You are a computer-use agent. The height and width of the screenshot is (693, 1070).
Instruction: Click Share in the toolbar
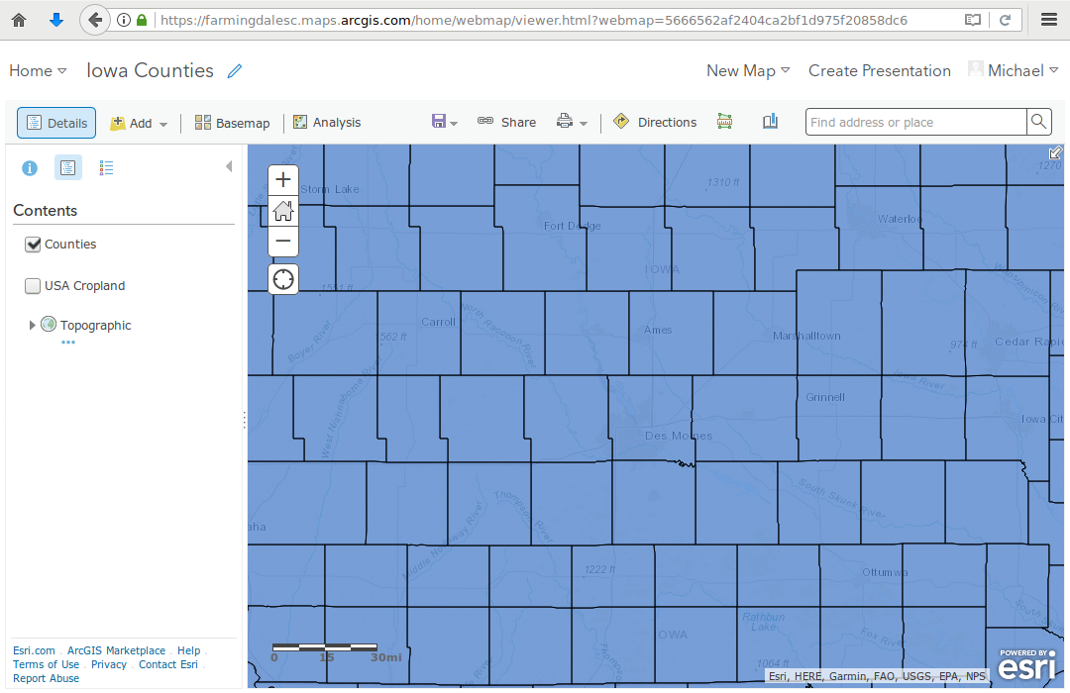click(506, 122)
